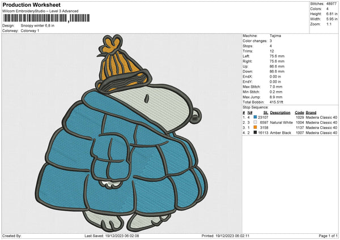Click the 'Down:' label
This screenshot has width=340, height=240.
pos(248,71)
